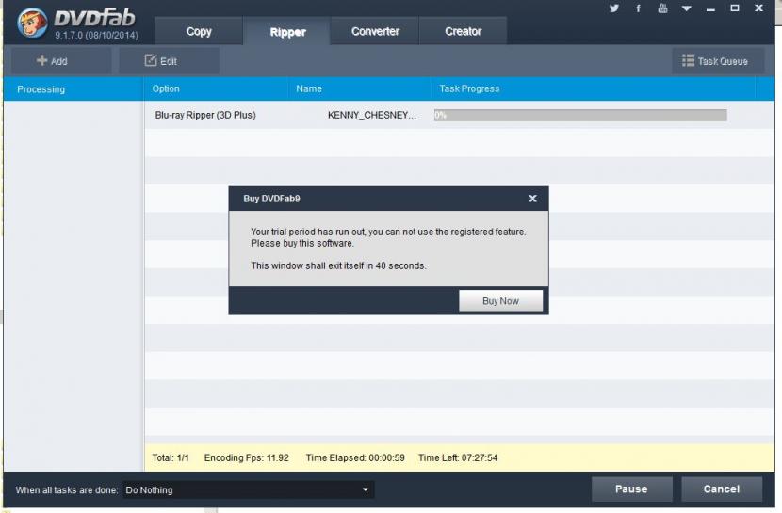The image size is (782, 513).
Task: Open the 'When all tasks are done' dropdown
Action: point(248,490)
